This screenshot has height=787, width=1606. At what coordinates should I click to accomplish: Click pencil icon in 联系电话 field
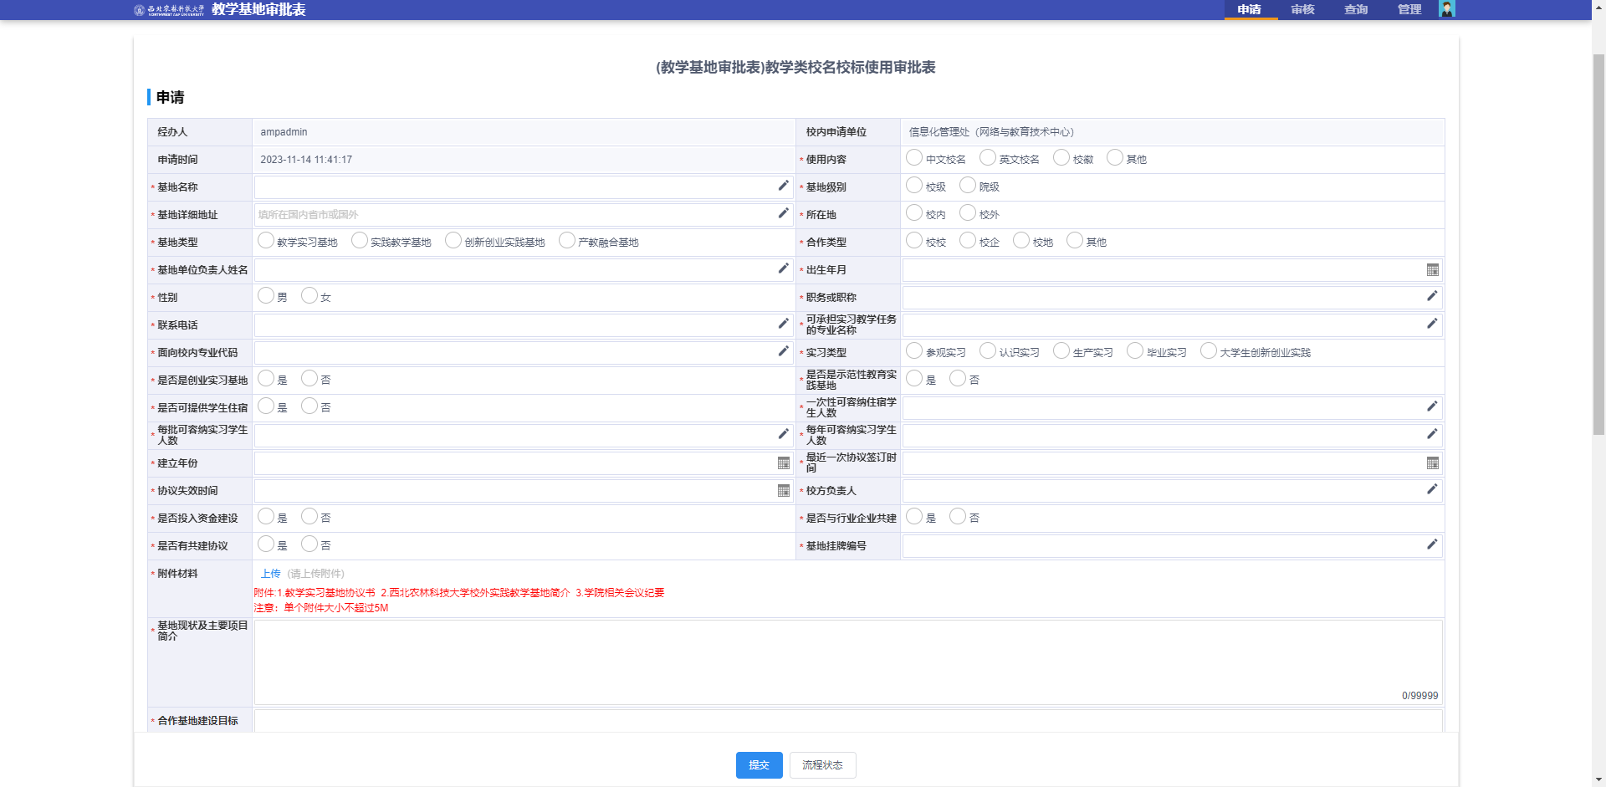click(x=783, y=324)
